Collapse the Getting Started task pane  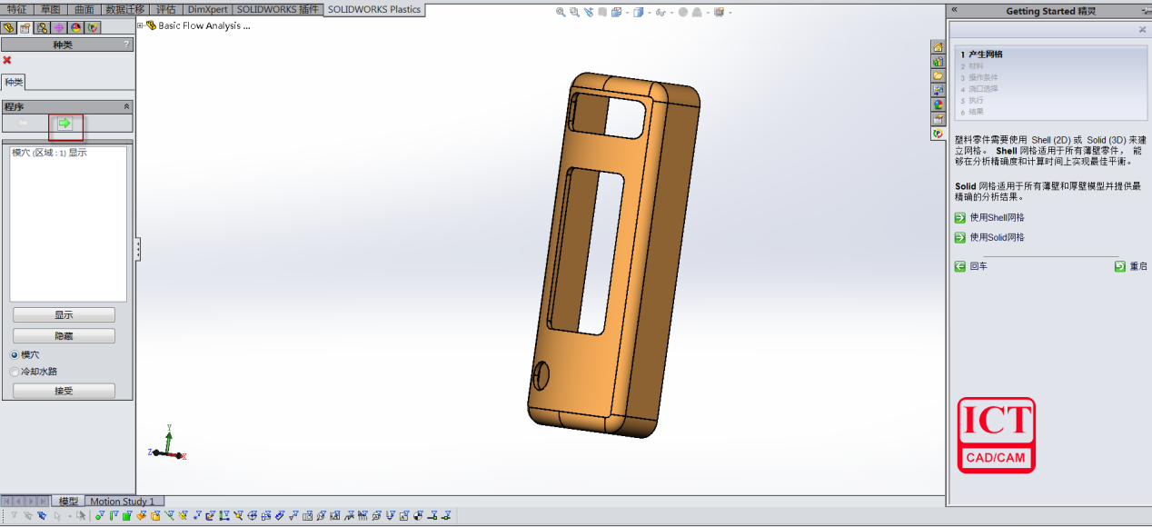point(953,11)
